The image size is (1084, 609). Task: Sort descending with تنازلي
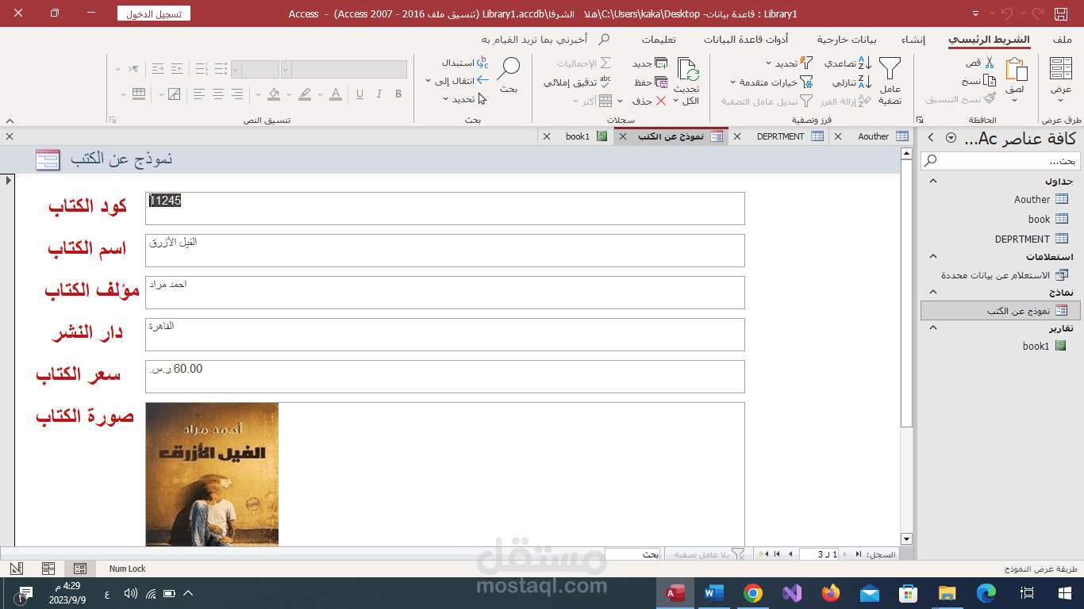click(x=852, y=82)
